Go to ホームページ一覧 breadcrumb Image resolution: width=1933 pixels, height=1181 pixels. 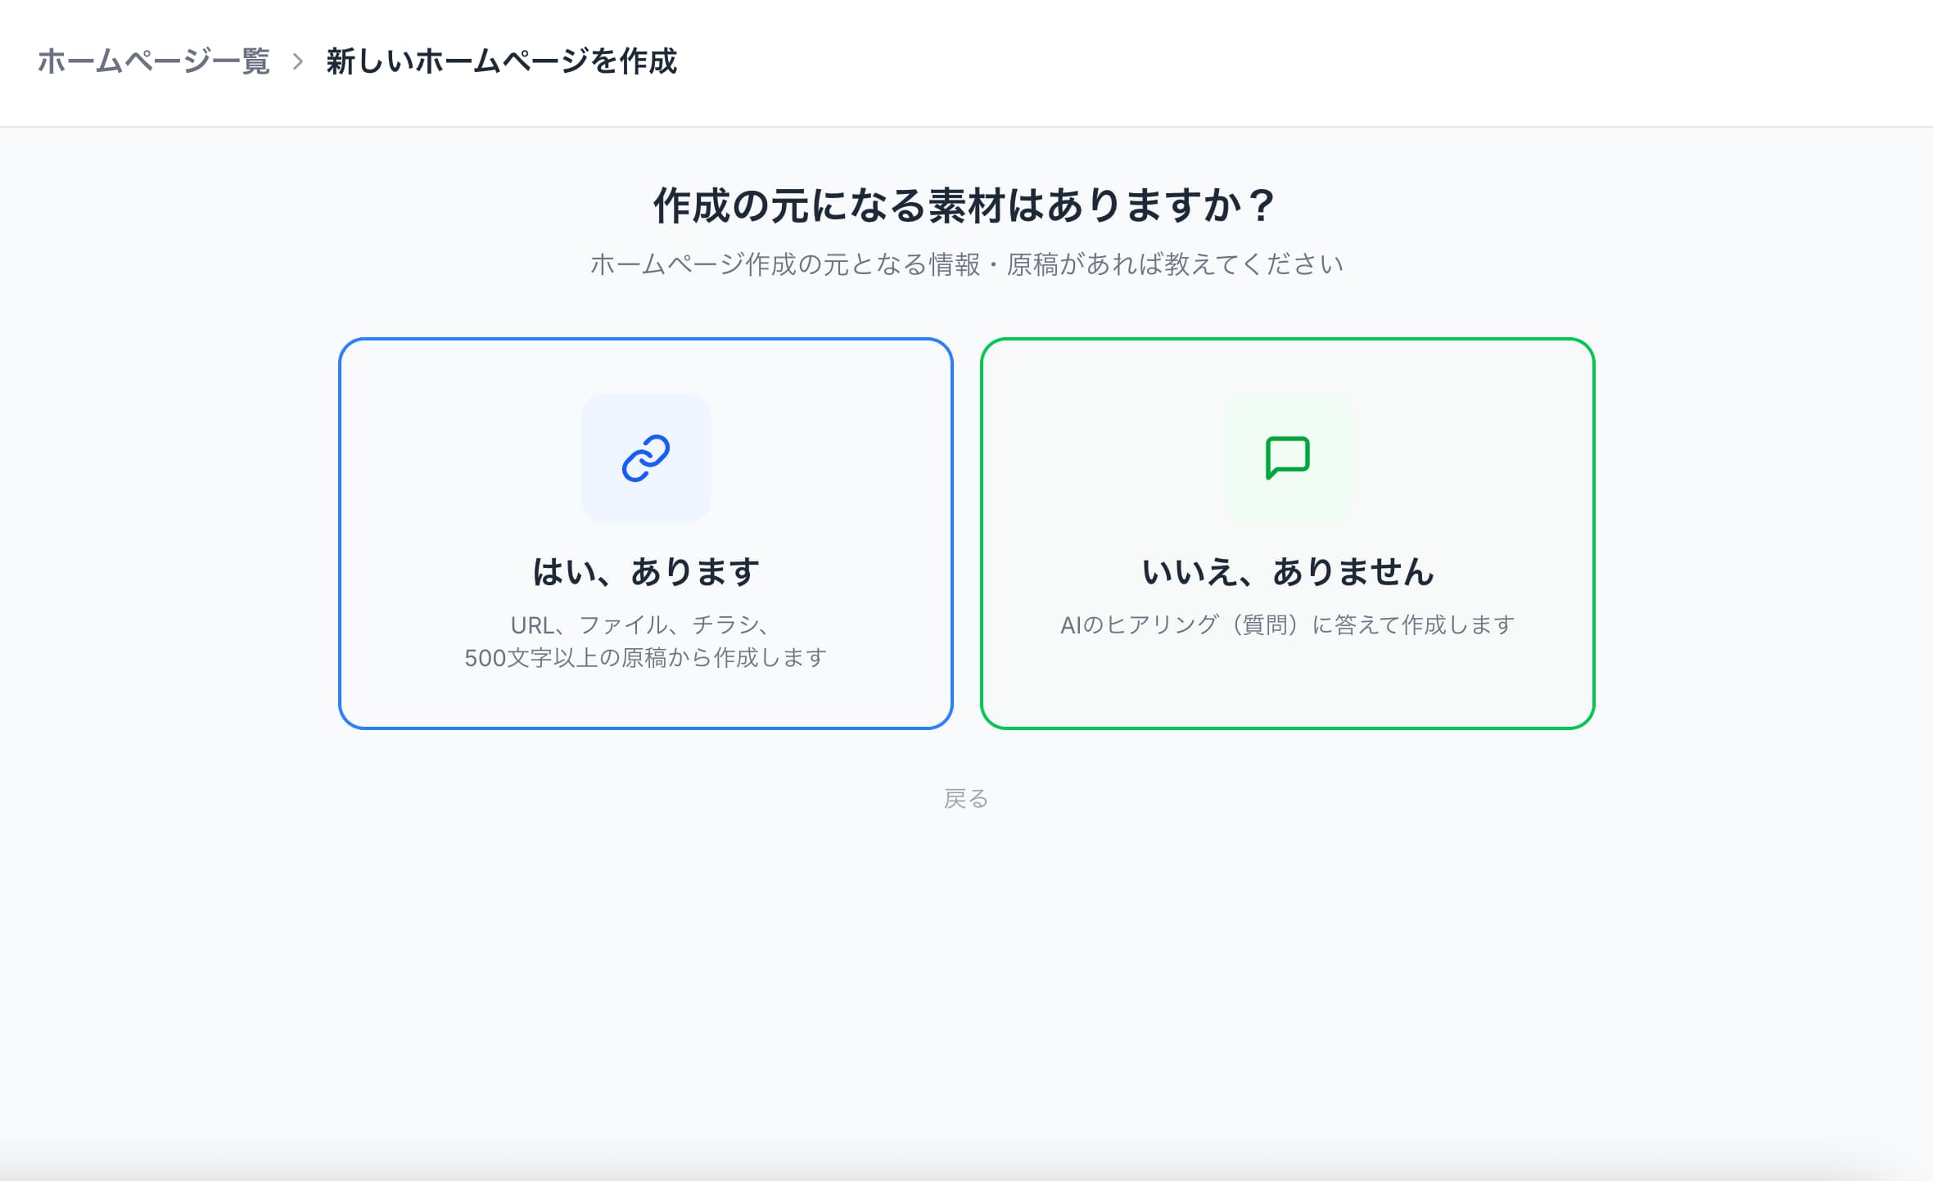(x=153, y=61)
